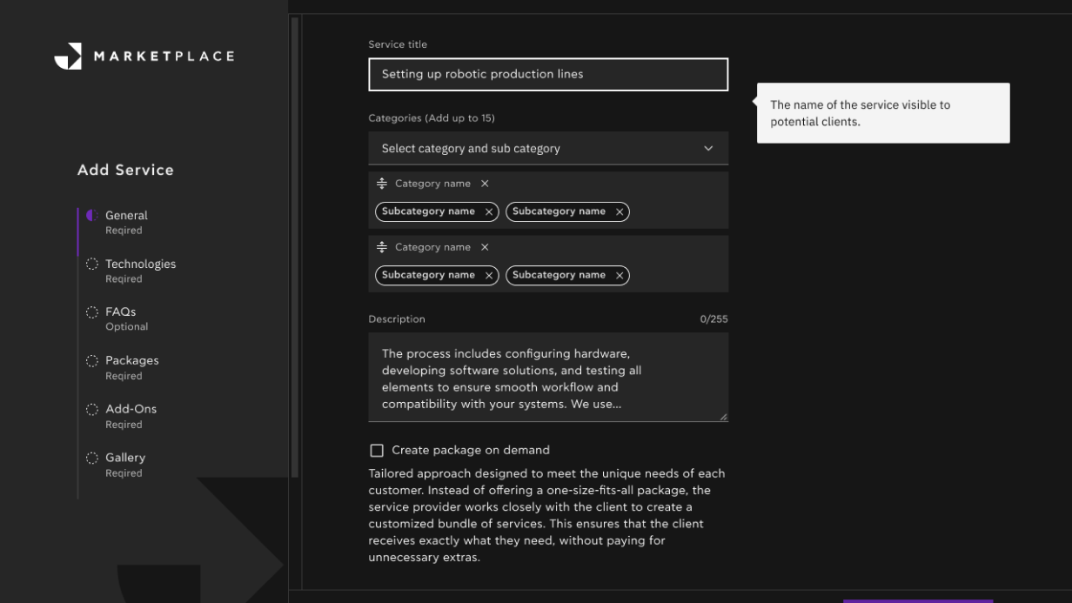The width and height of the screenshot is (1072, 603).
Task: Click the Service title input field
Action: 547,75
